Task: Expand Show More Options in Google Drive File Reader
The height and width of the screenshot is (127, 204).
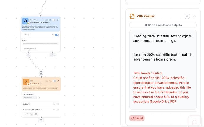Action: (x=30, y=48)
